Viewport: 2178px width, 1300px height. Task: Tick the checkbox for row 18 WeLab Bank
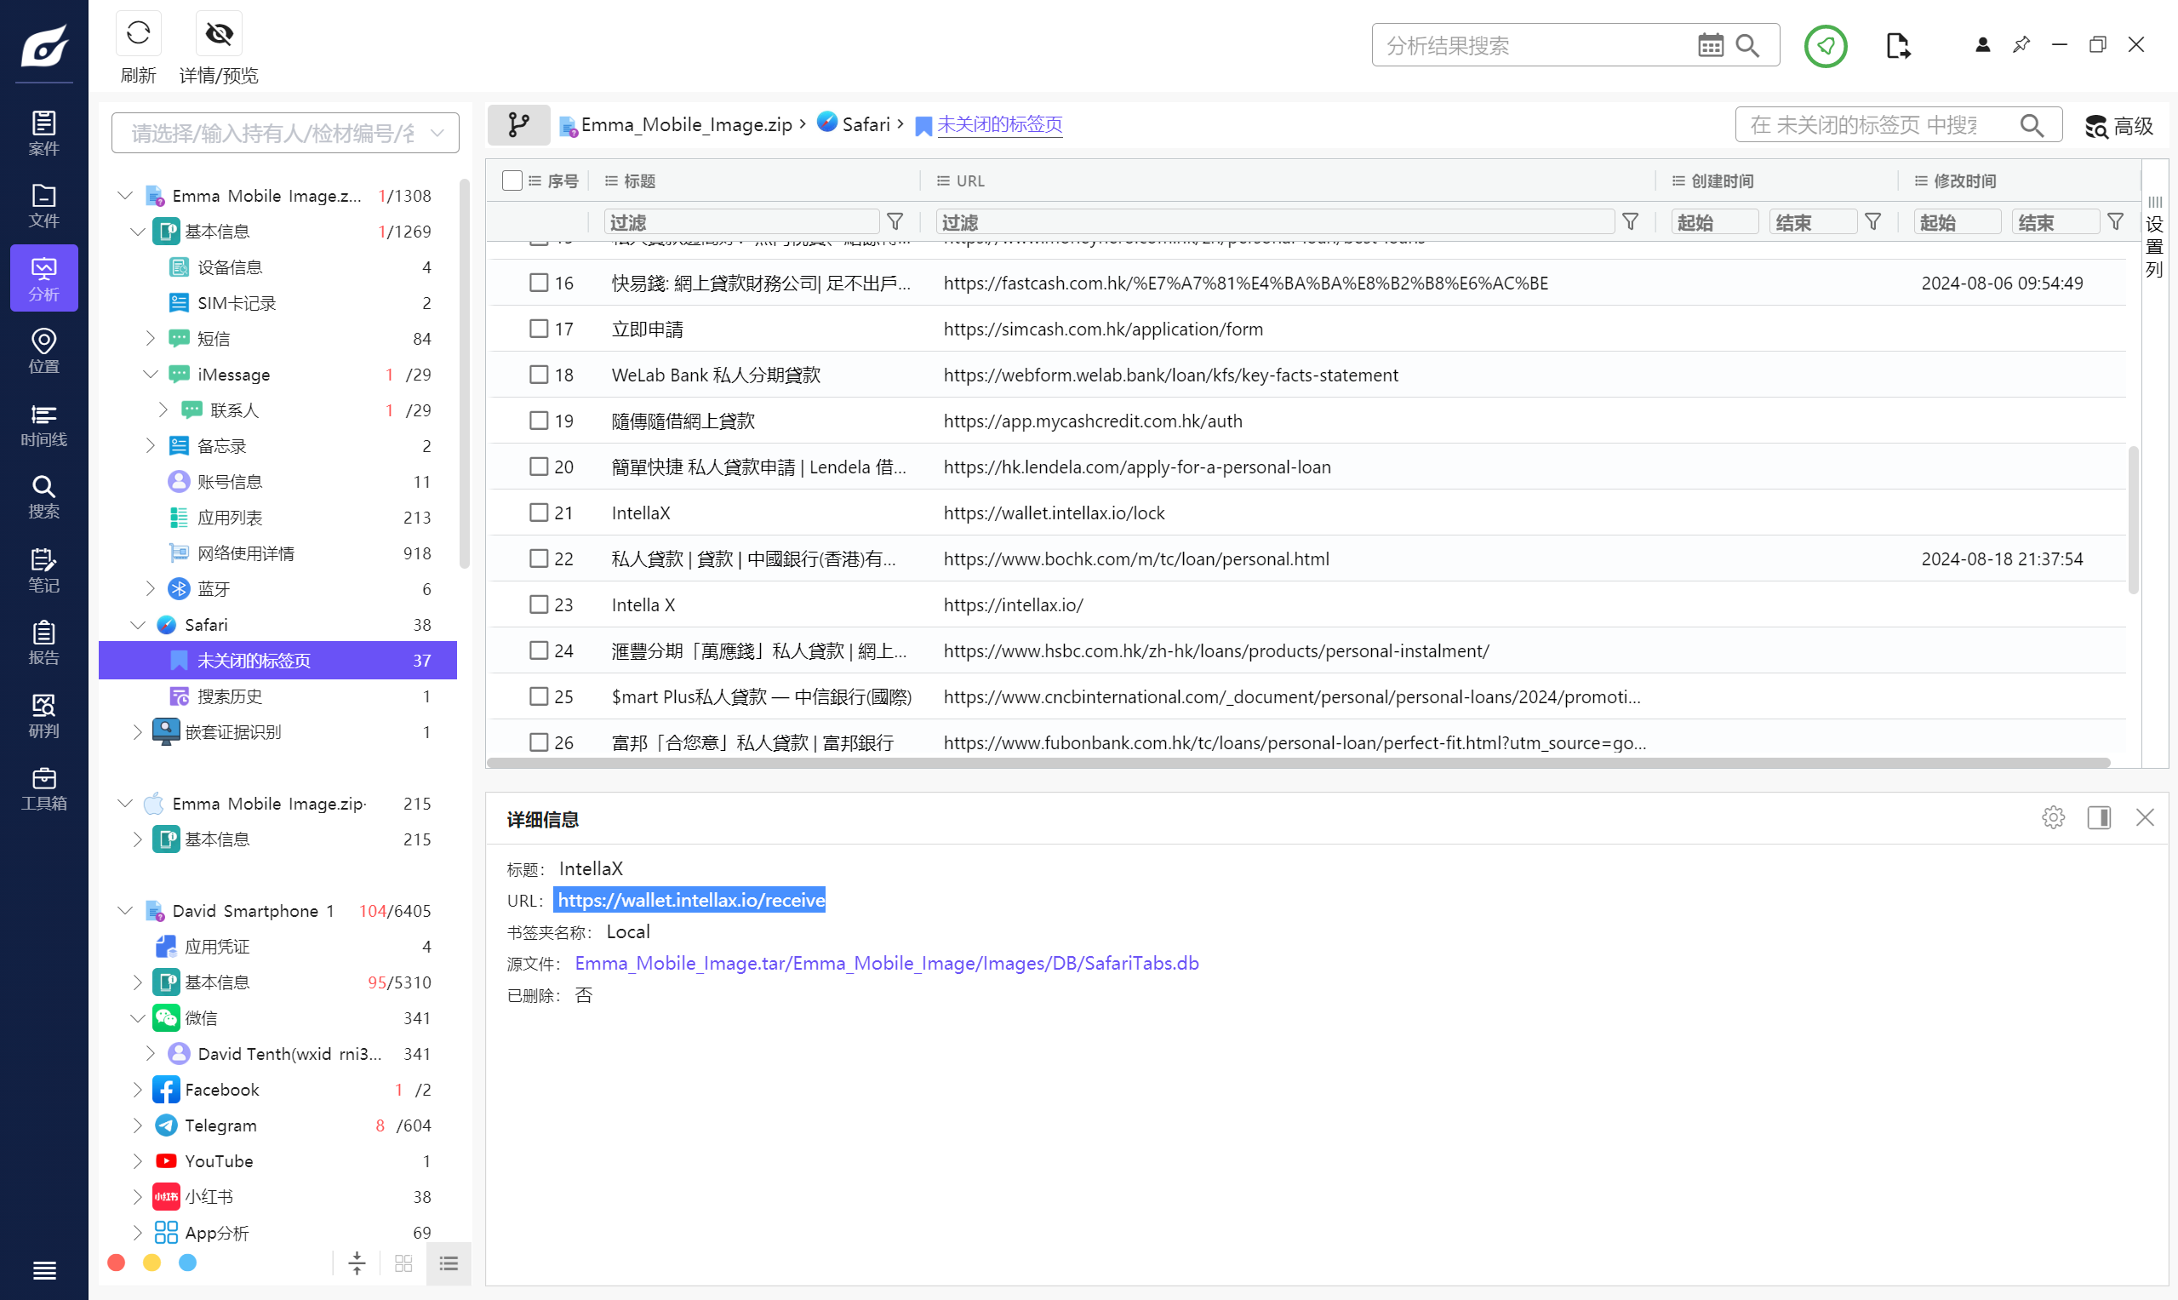pyautogui.click(x=539, y=375)
